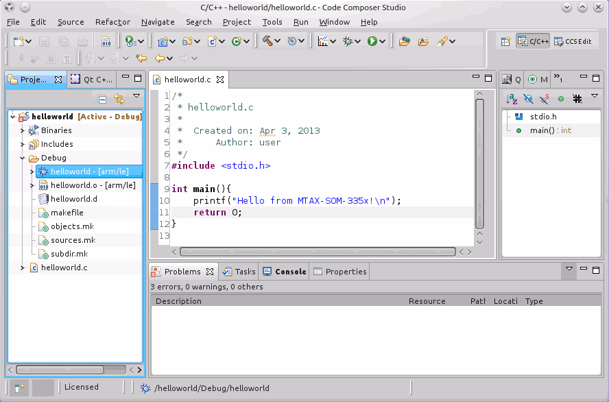
Task: Toggle alphabetical Sort in Outline view
Action: pyautogui.click(x=512, y=99)
